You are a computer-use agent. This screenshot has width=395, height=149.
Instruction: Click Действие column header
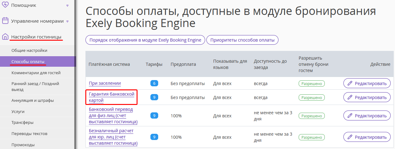380,64
